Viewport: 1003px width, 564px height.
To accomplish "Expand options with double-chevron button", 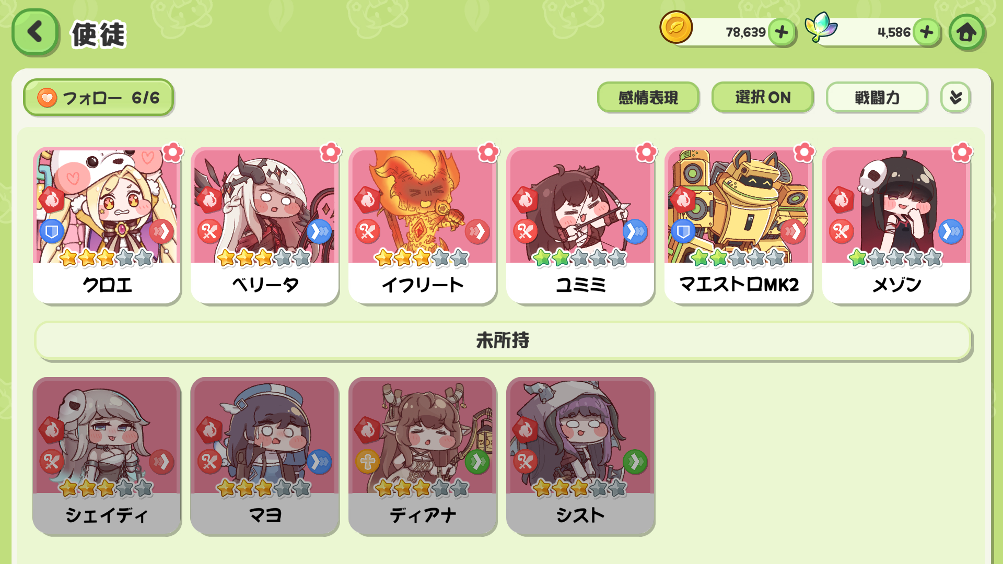I will tap(955, 97).
